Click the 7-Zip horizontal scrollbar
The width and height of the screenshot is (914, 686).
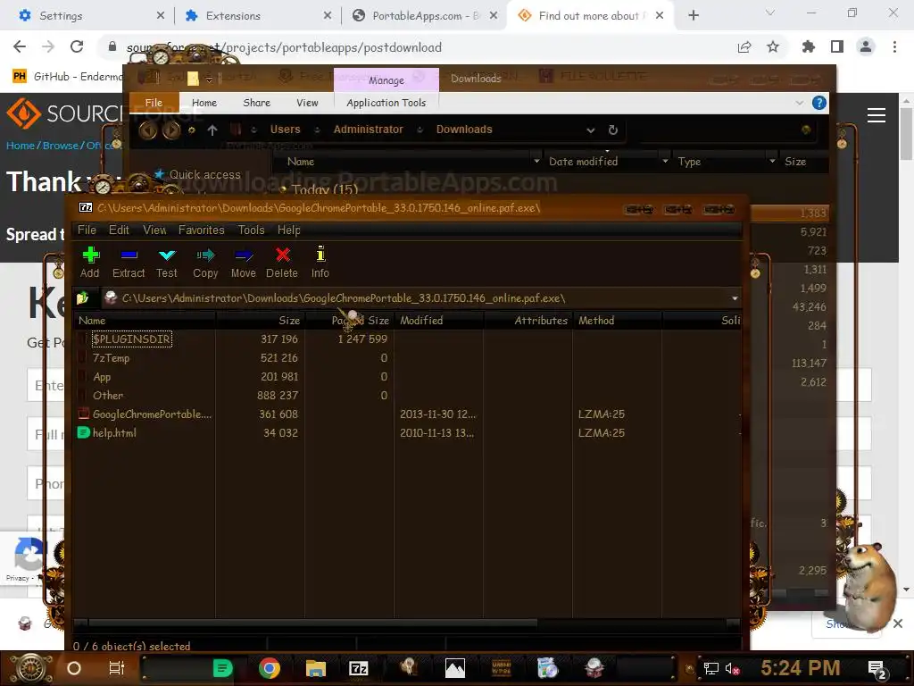point(312,623)
